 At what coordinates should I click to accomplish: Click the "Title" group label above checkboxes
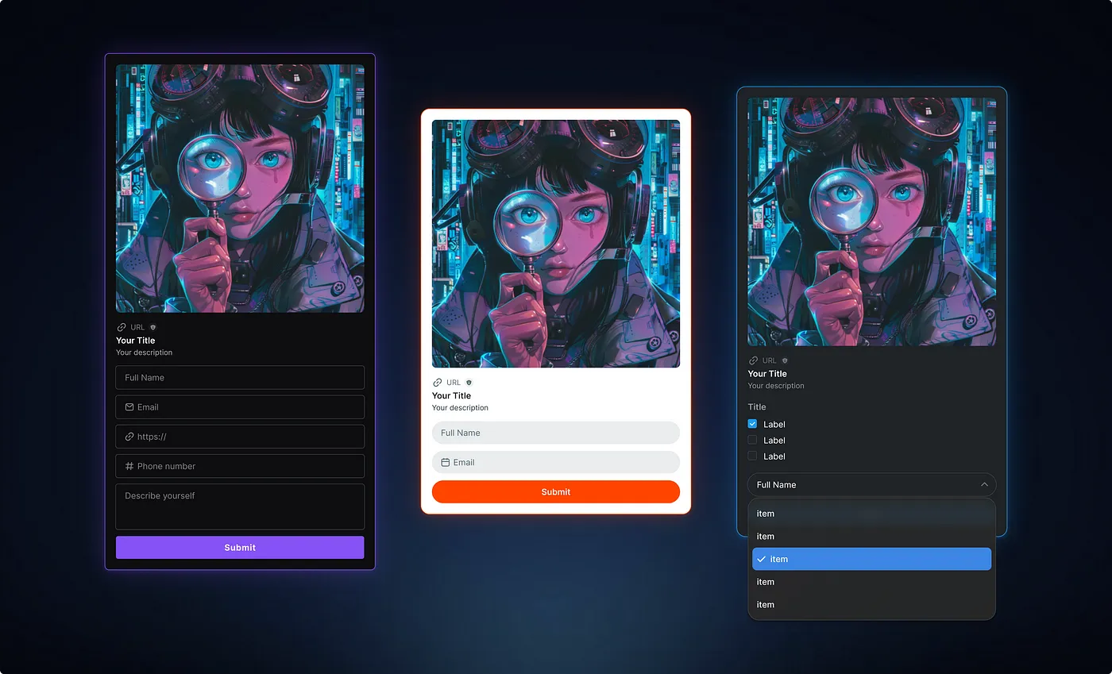click(x=757, y=407)
